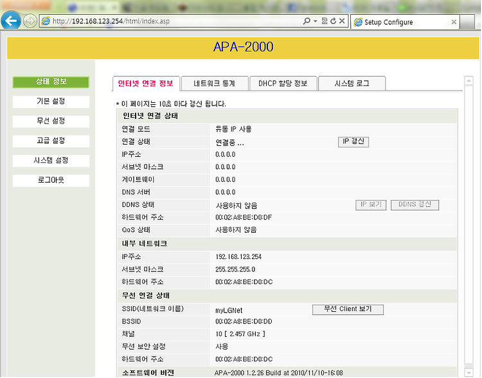Switch to the 시스템 로그 tab
The image size is (482, 378).
(x=352, y=84)
